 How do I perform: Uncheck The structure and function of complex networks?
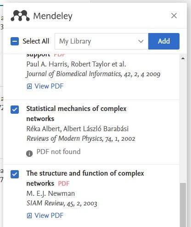coord(15,174)
